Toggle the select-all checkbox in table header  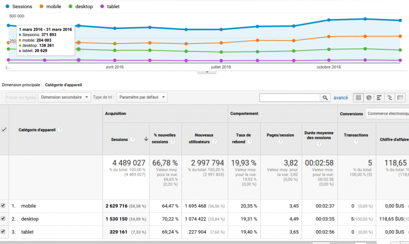point(4,130)
